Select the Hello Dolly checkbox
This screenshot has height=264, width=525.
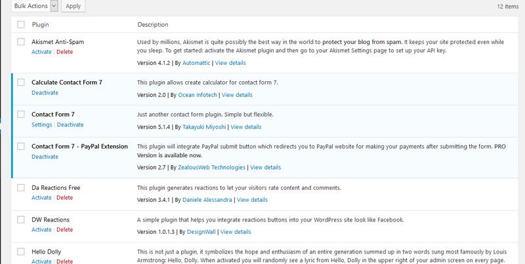coord(21,252)
